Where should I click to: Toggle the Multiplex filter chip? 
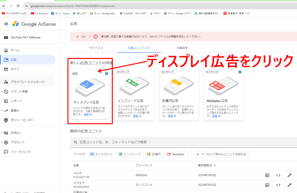(177, 154)
